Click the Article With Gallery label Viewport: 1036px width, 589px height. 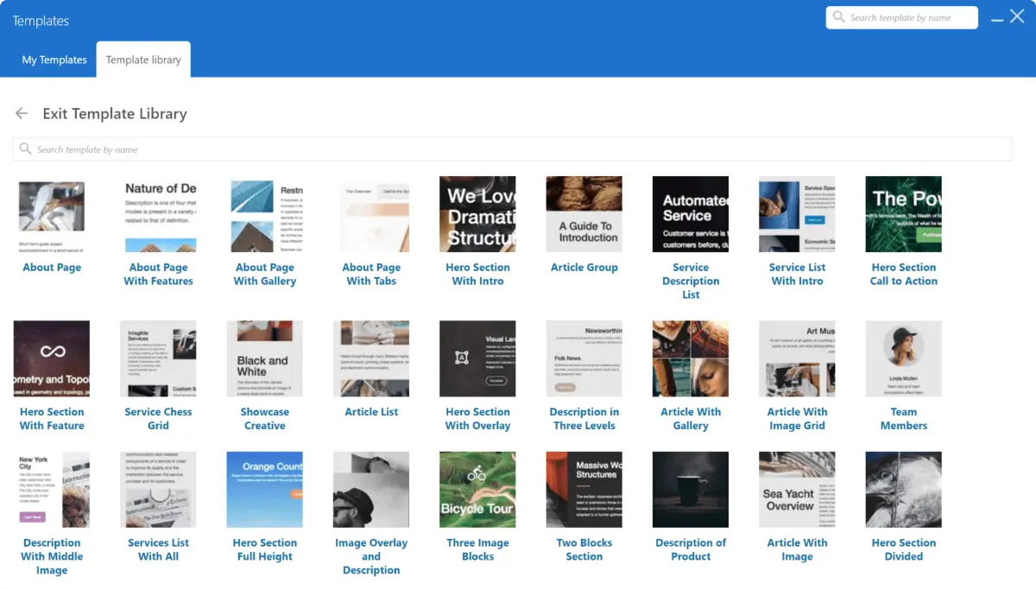(691, 419)
